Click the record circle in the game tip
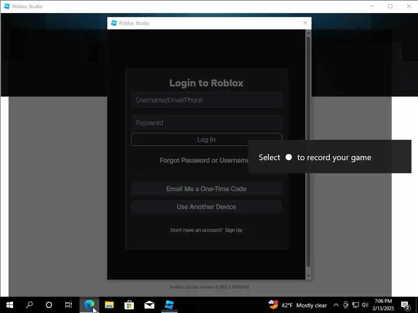 289,157
